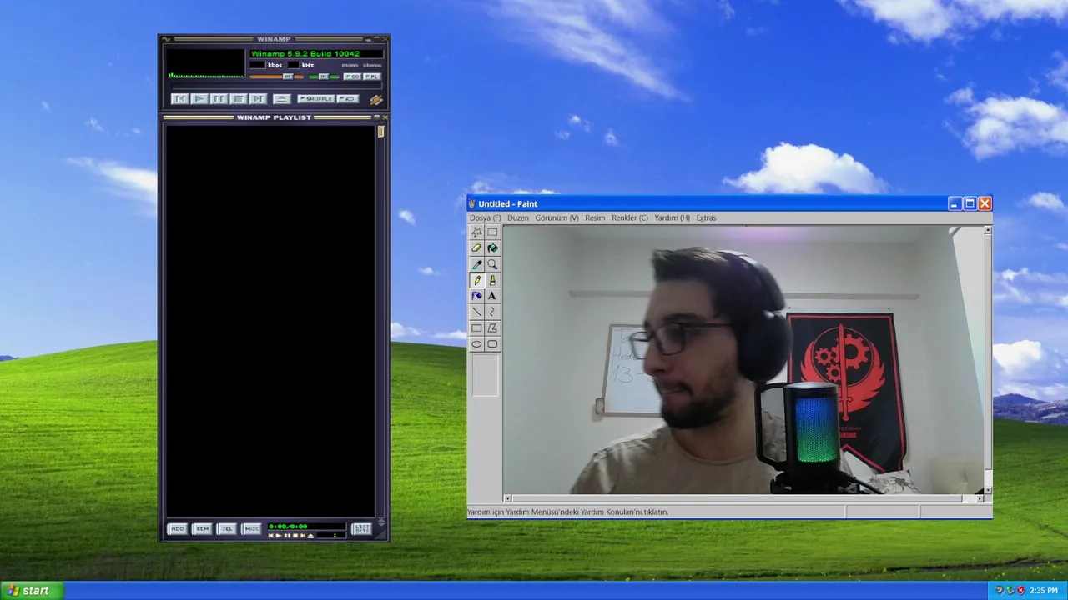The width and height of the screenshot is (1068, 600).
Task: Click the Winamp visualizer display
Action: click(x=205, y=63)
